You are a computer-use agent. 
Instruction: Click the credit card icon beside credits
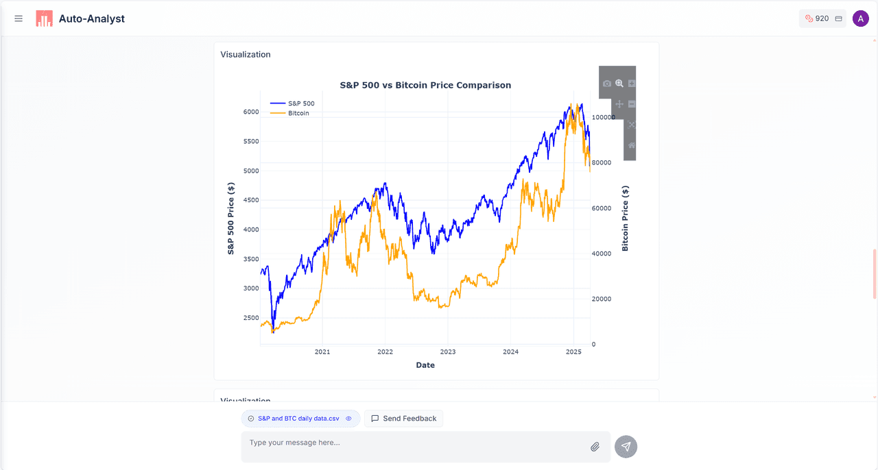coord(838,18)
